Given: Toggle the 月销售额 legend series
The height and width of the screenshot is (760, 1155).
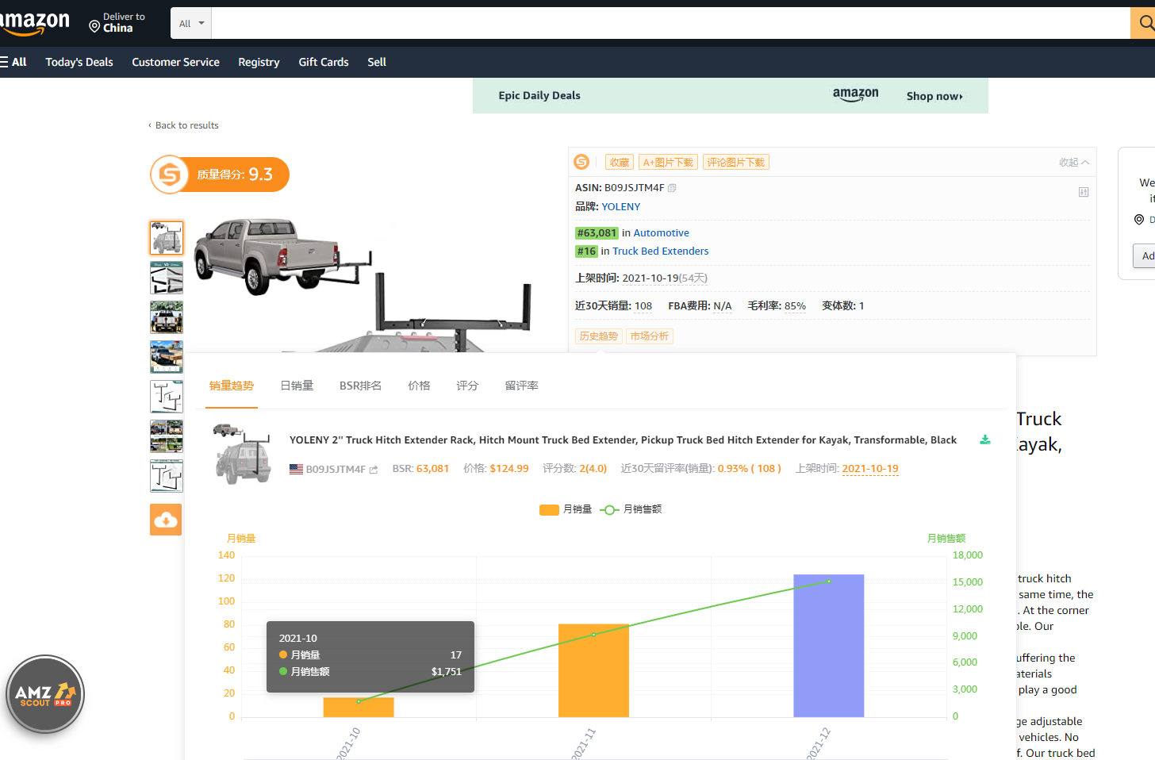Looking at the screenshot, I should point(631,509).
